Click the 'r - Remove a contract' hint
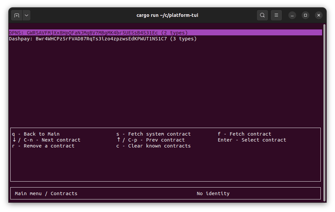The height and width of the screenshot is (212, 335). 43,146
